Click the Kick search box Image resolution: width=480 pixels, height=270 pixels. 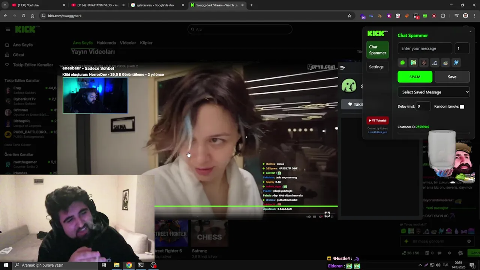(x=240, y=29)
